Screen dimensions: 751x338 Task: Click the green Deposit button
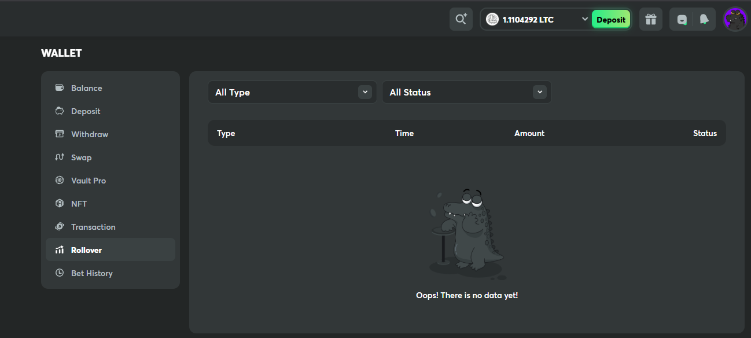tap(611, 20)
